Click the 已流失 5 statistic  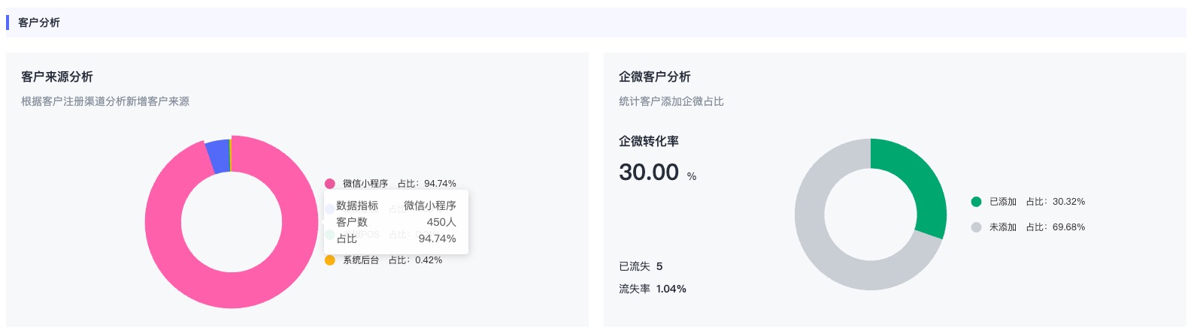click(641, 266)
